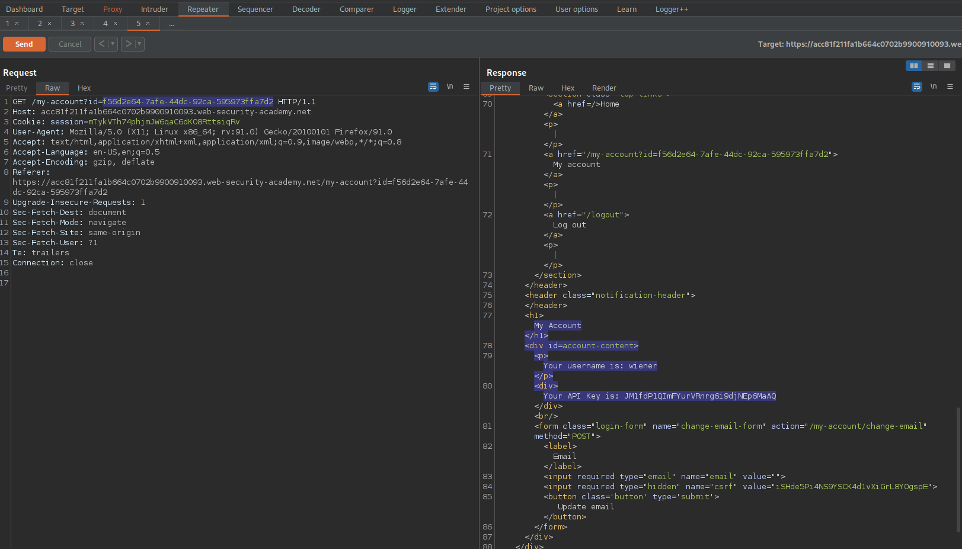Select Repeater request tab 1
The width and height of the screenshot is (962, 549).
click(x=8, y=23)
